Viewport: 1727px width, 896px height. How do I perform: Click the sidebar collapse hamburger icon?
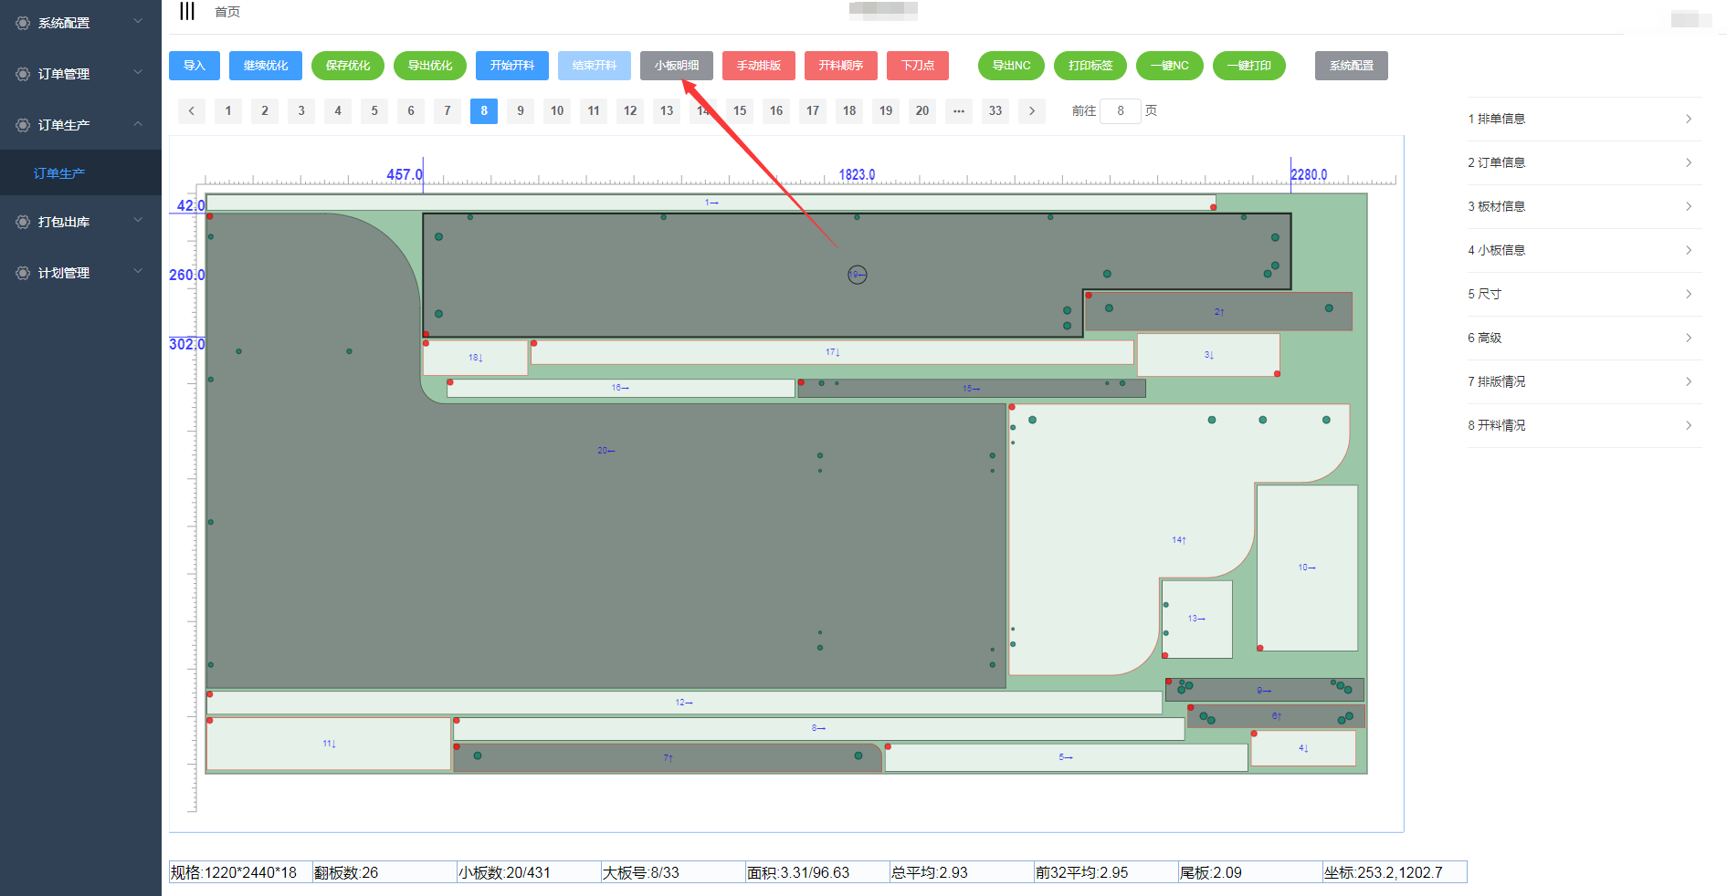(x=187, y=12)
